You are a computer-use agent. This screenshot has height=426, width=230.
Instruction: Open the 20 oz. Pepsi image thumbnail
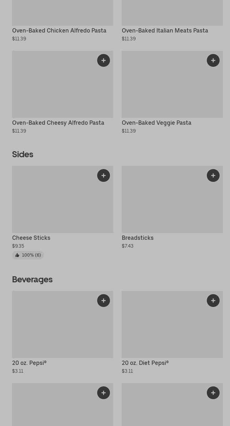[63, 325]
